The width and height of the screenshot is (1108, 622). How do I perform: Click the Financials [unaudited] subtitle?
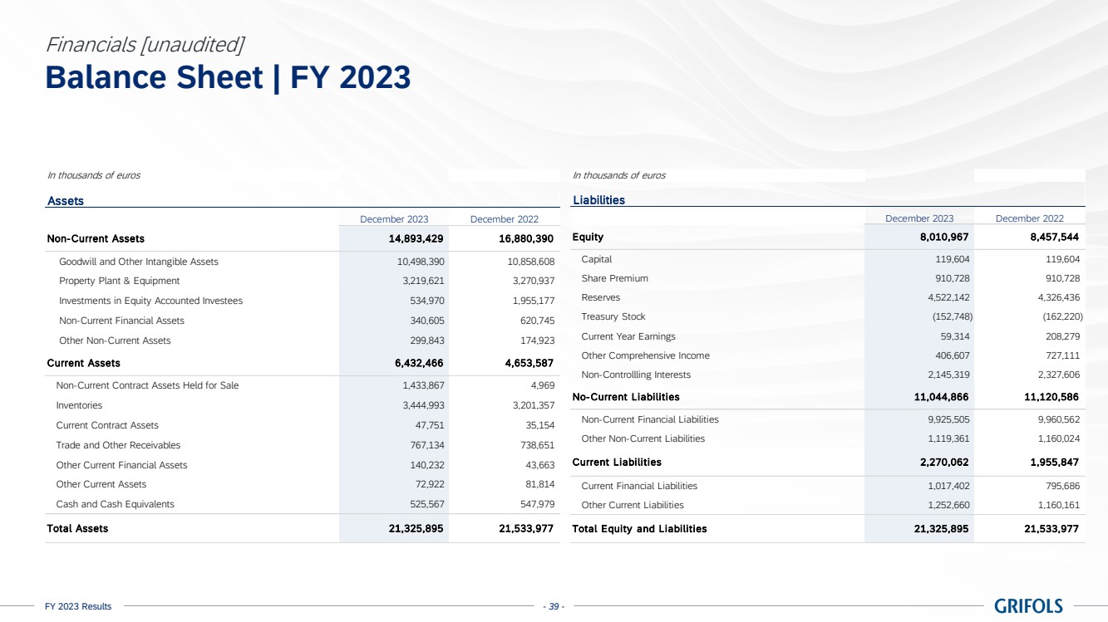pos(145,43)
